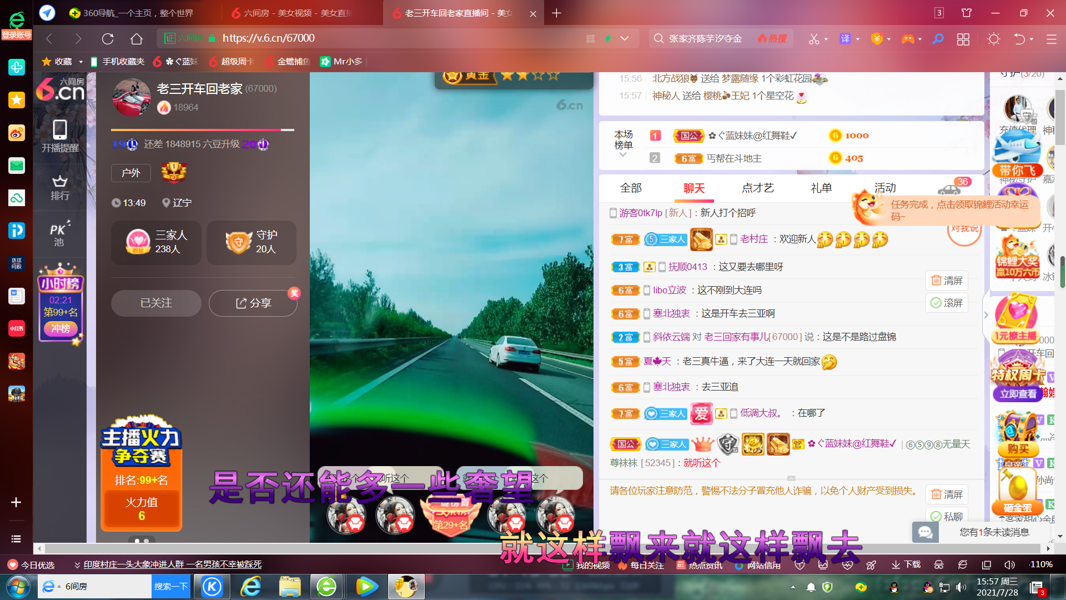Click the streamer level progress bar
This screenshot has height=600, width=1066.
click(203, 130)
